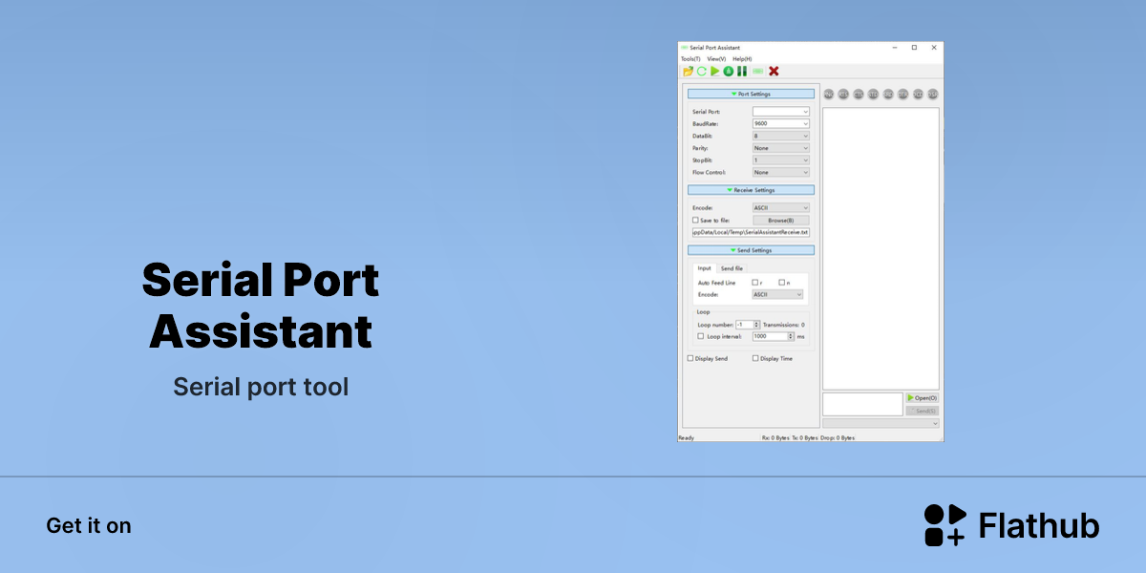This screenshot has height=573, width=1146.
Task: Click the receive file path field
Action: point(752,232)
